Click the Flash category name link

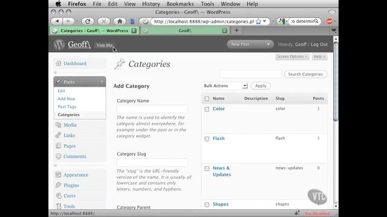pos(219,138)
